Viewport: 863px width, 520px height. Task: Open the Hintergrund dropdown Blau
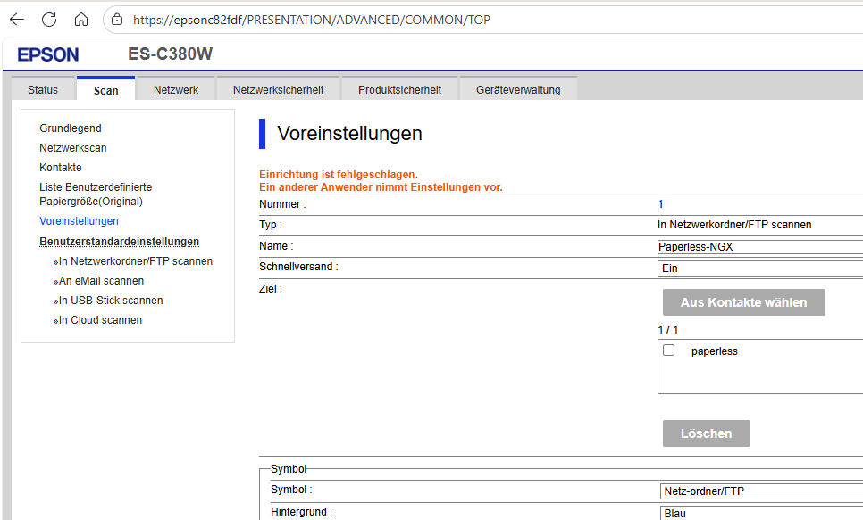(759, 513)
